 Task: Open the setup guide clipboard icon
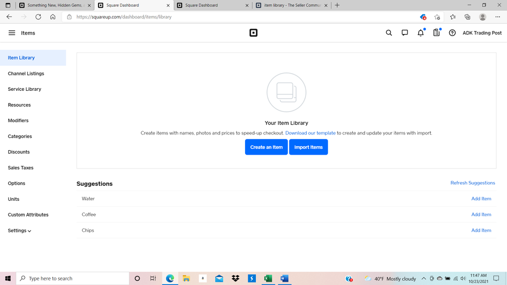(x=436, y=33)
